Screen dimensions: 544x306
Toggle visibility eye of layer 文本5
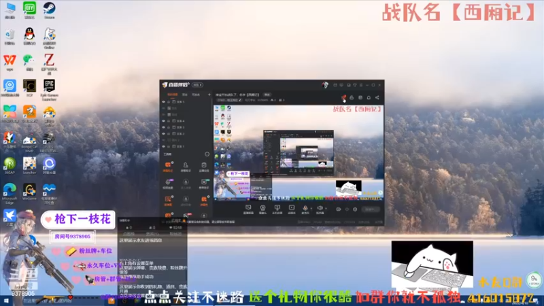tap(163, 101)
